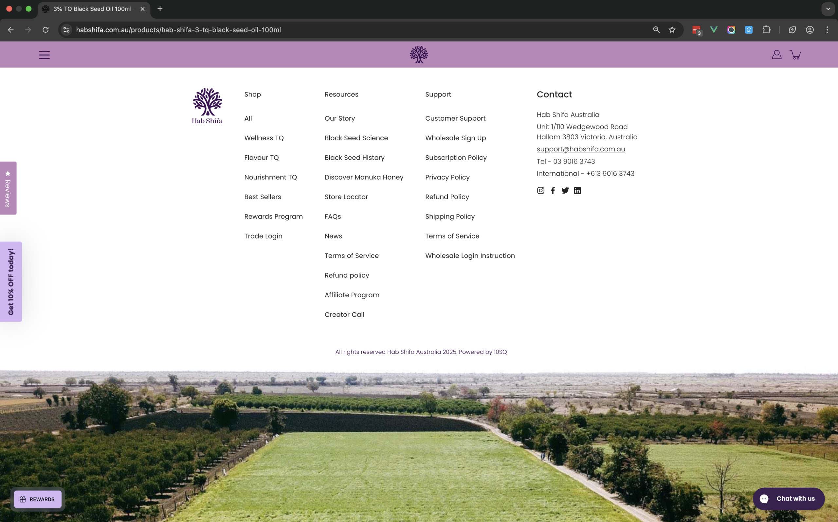
Task: Click the Twitter bird icon
Action: coord(565,191)
